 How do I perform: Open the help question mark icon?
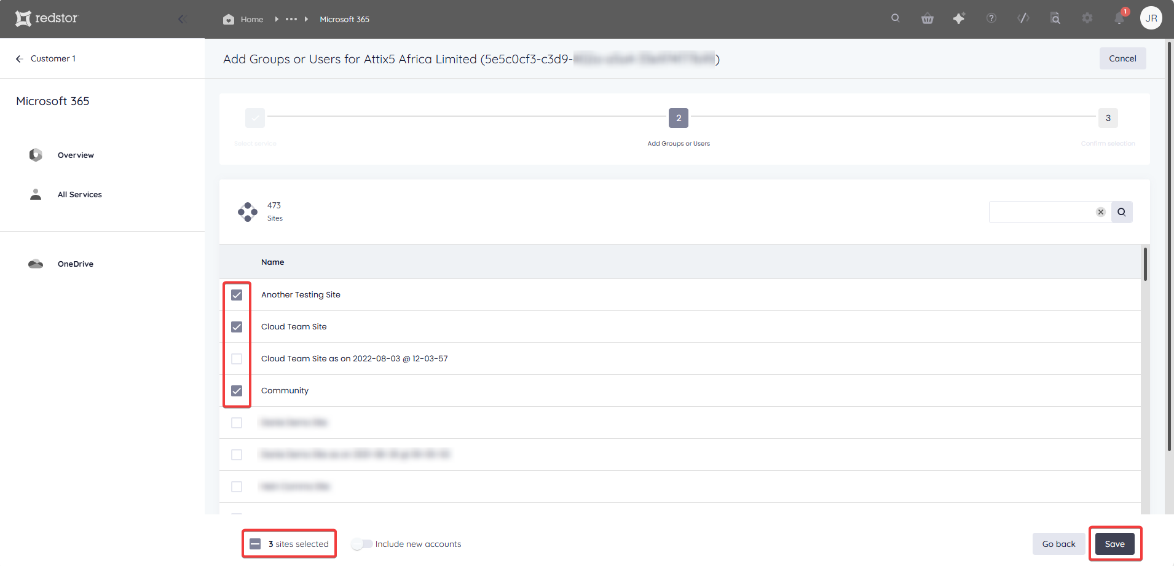pos(991,18)
